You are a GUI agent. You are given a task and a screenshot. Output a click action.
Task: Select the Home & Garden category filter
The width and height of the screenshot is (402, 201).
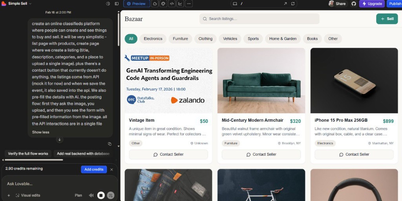[283, 39]
